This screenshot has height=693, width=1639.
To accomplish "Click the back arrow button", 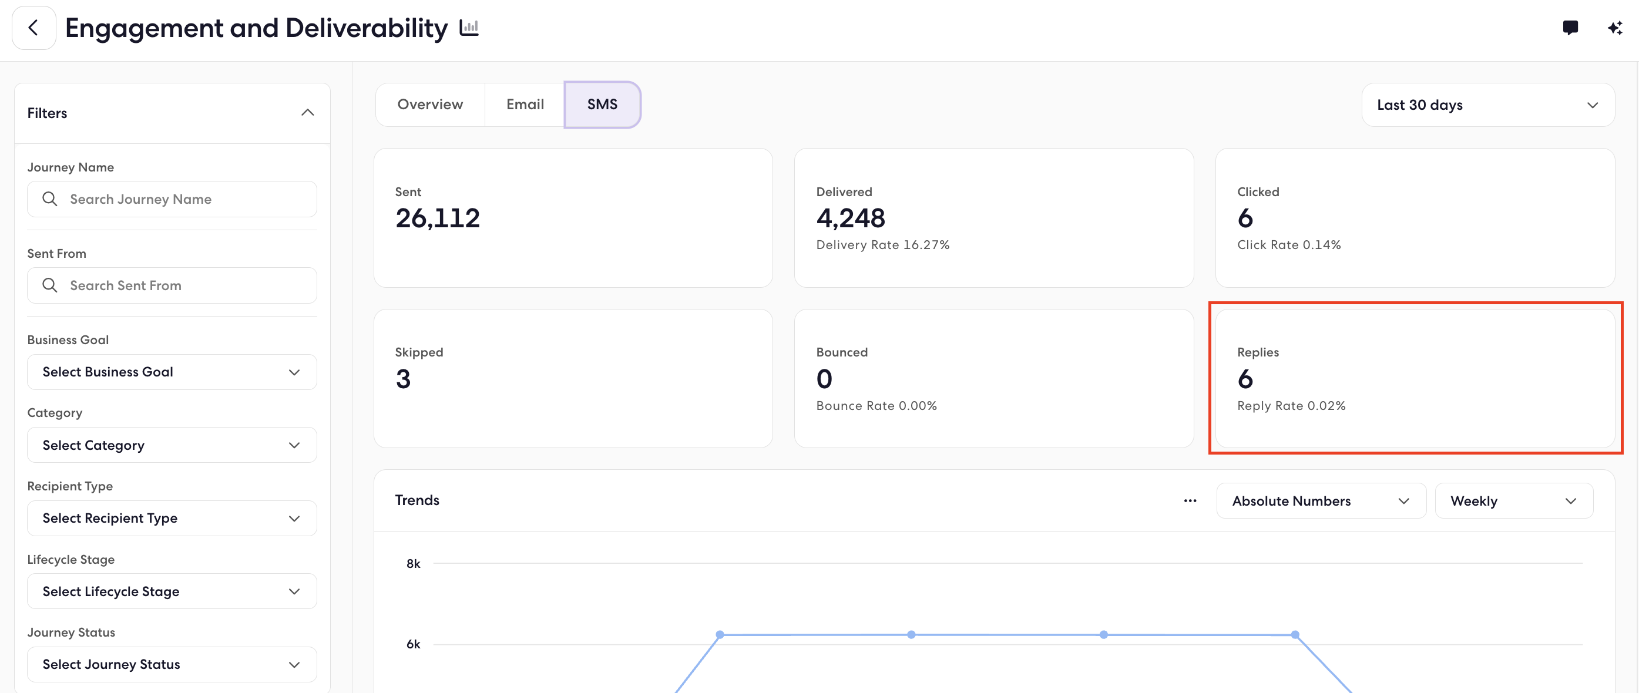I will [x=33, y=28].
